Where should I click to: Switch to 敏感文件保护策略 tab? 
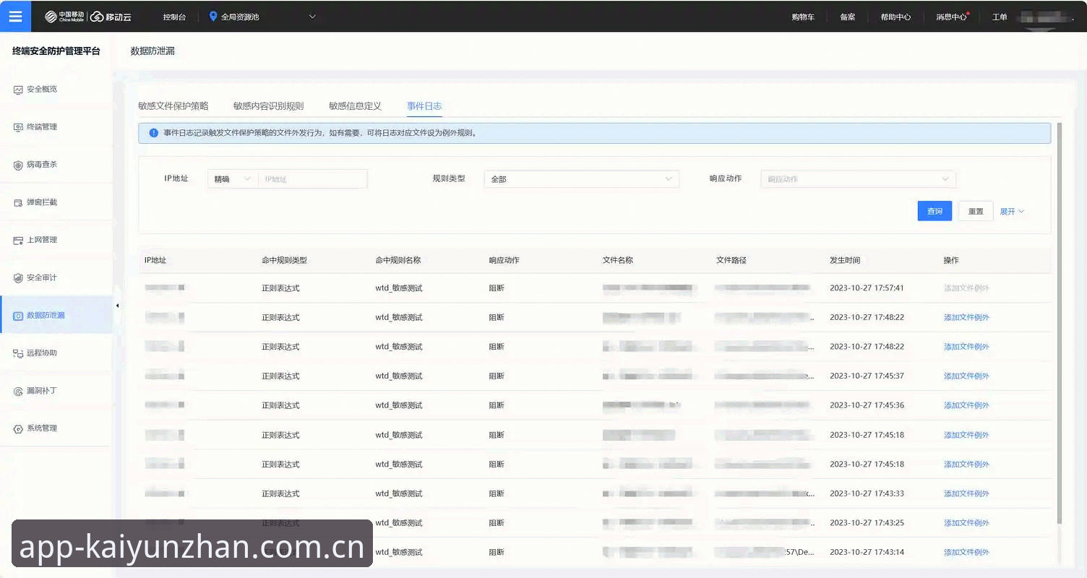click(173, 105)
